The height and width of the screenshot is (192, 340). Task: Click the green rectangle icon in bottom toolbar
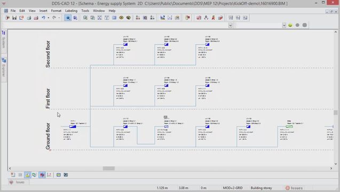[x=59, y=174]
